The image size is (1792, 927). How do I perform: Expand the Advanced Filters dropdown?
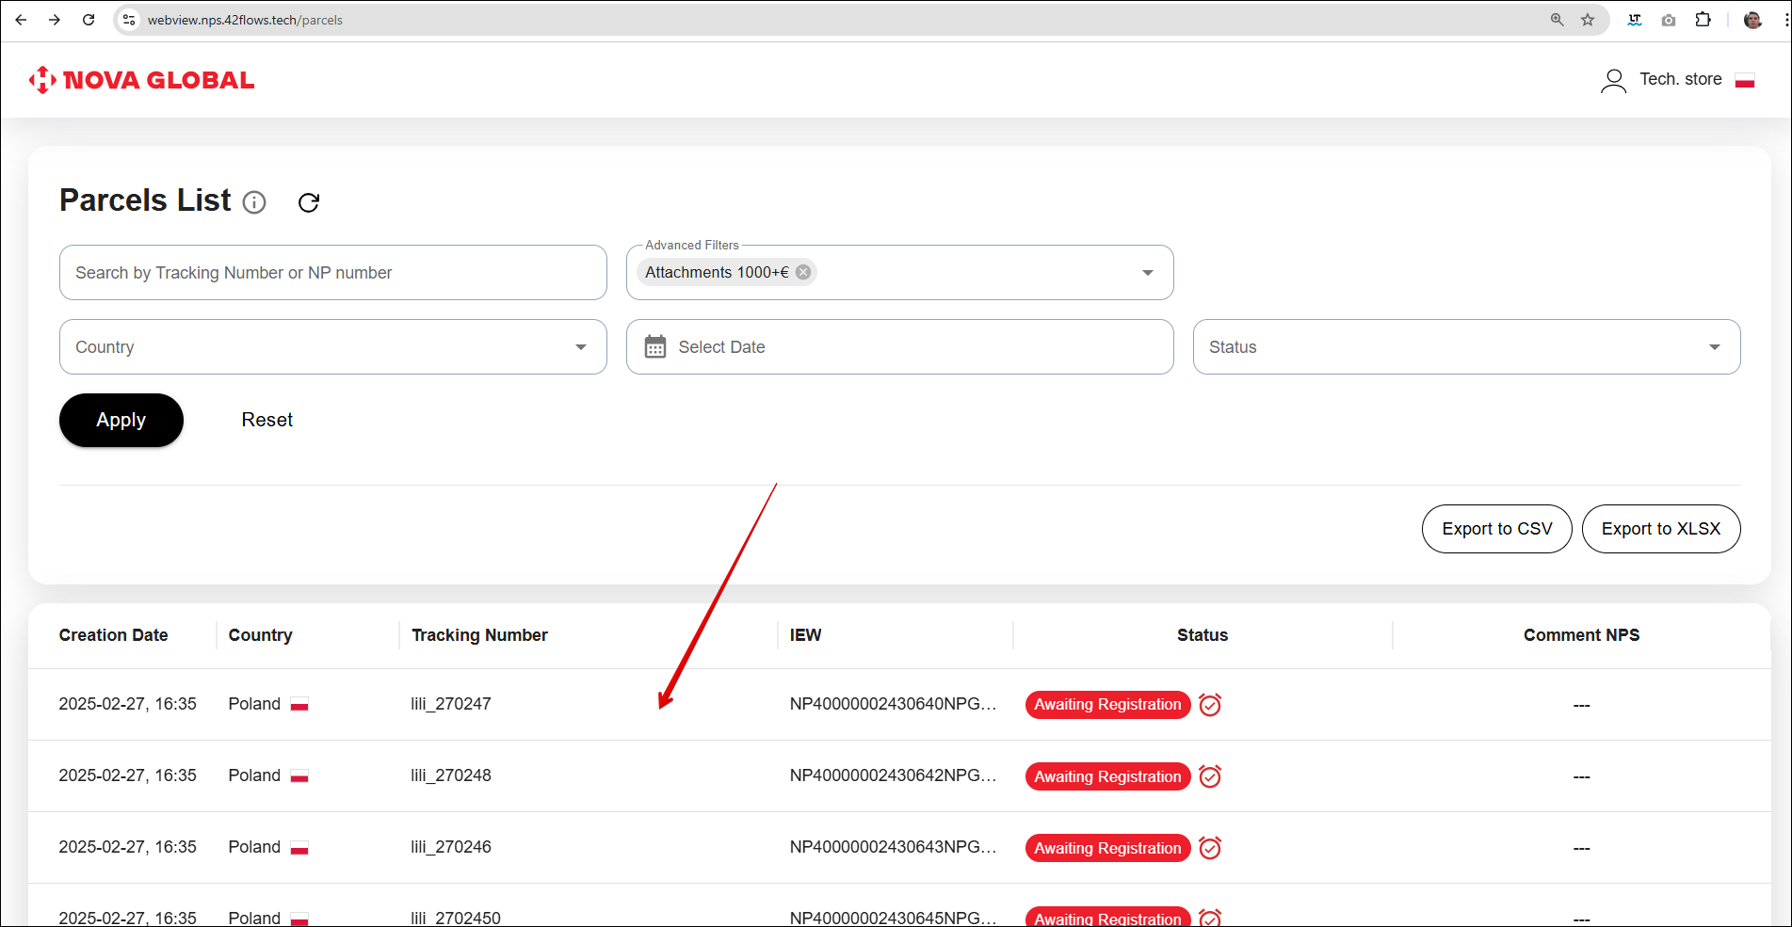1147,273
